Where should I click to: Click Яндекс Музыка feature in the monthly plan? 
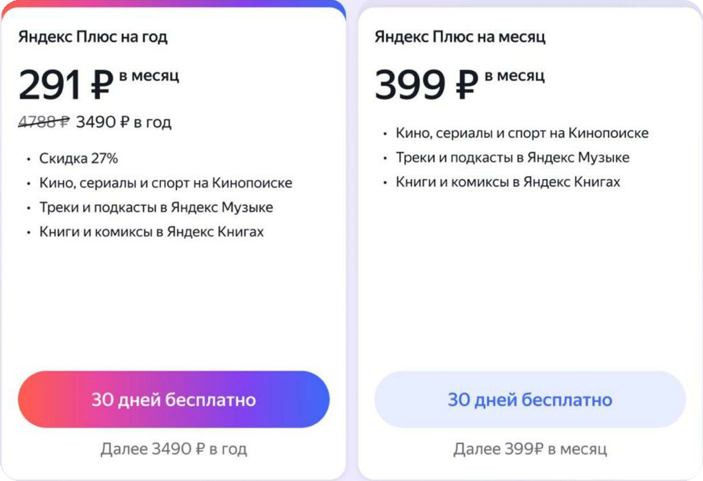click(512, 157)
